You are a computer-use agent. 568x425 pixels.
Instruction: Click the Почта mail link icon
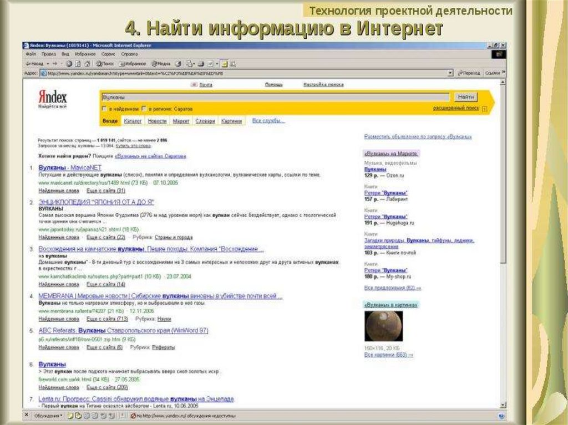click(194, 85)
